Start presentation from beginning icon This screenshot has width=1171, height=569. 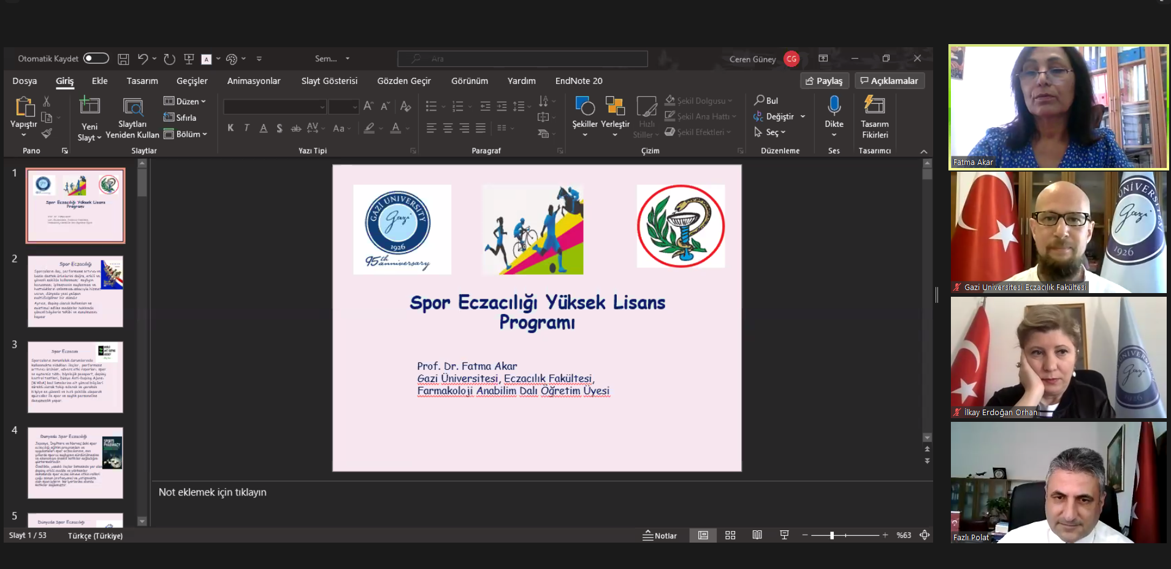tap(189, 59)
